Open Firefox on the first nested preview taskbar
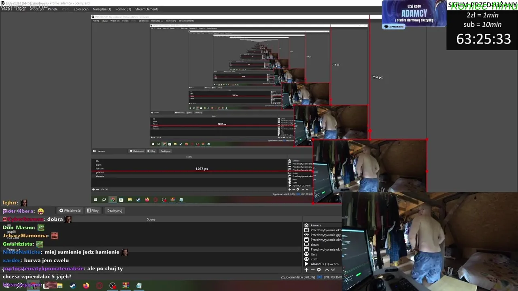 [146, 200]
